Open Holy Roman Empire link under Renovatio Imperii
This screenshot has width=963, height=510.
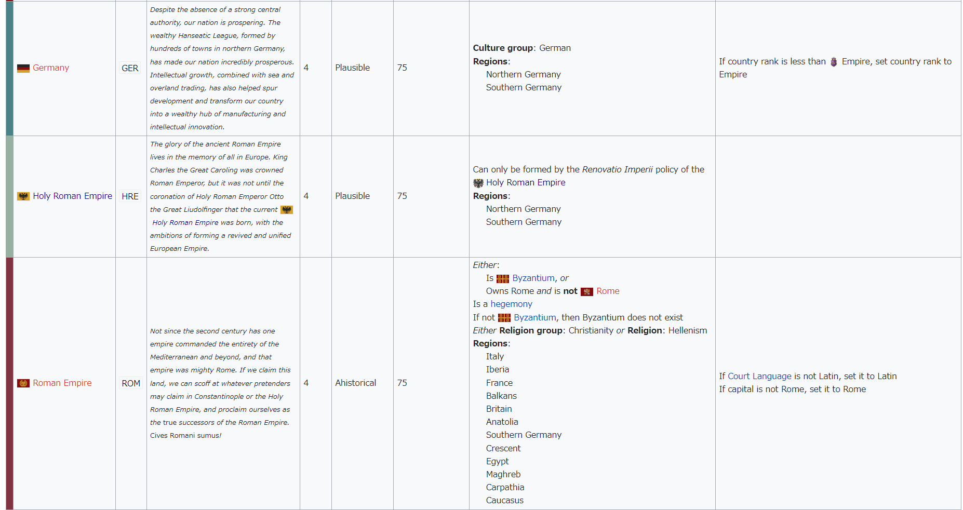[526, 182]
